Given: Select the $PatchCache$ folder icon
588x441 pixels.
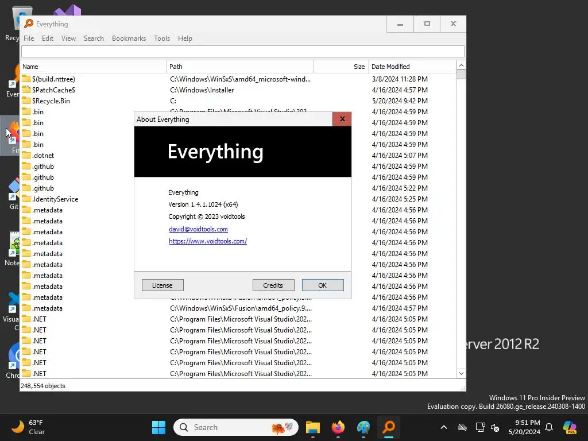Looking at the screenshot, I should point(26,90).
